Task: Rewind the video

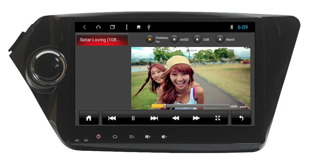Action: tap(175, 118)
